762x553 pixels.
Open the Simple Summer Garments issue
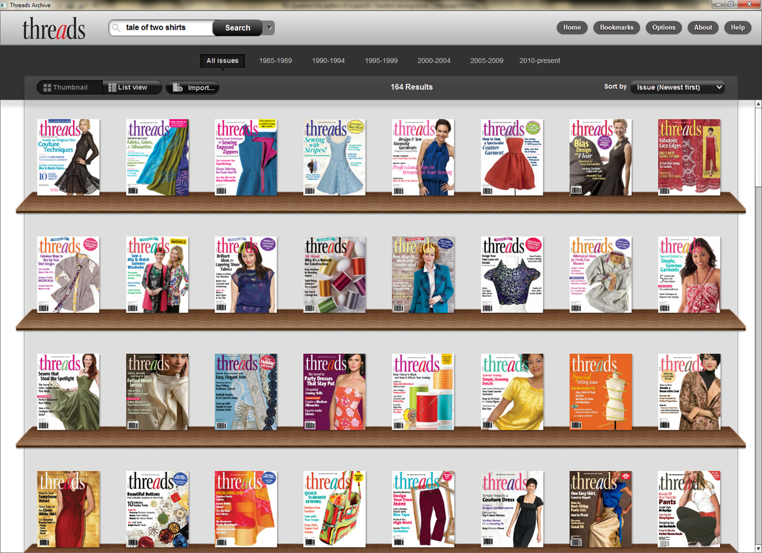[x=690, y=275]
